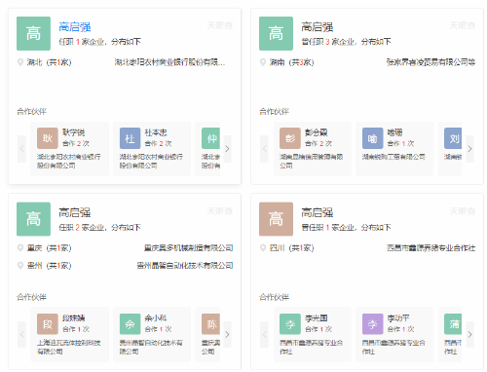The height and width of the screenshot is (372, 487).
Task: Show next partners in the 重庆 card
Action: (x=227, y=334)
